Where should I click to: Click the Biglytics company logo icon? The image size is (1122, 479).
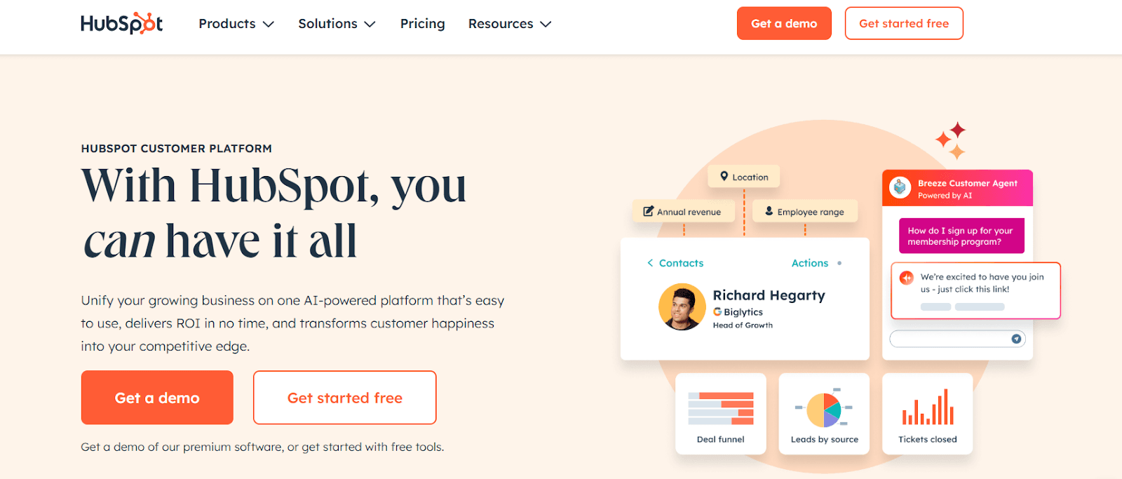click(x=717, y=312)
